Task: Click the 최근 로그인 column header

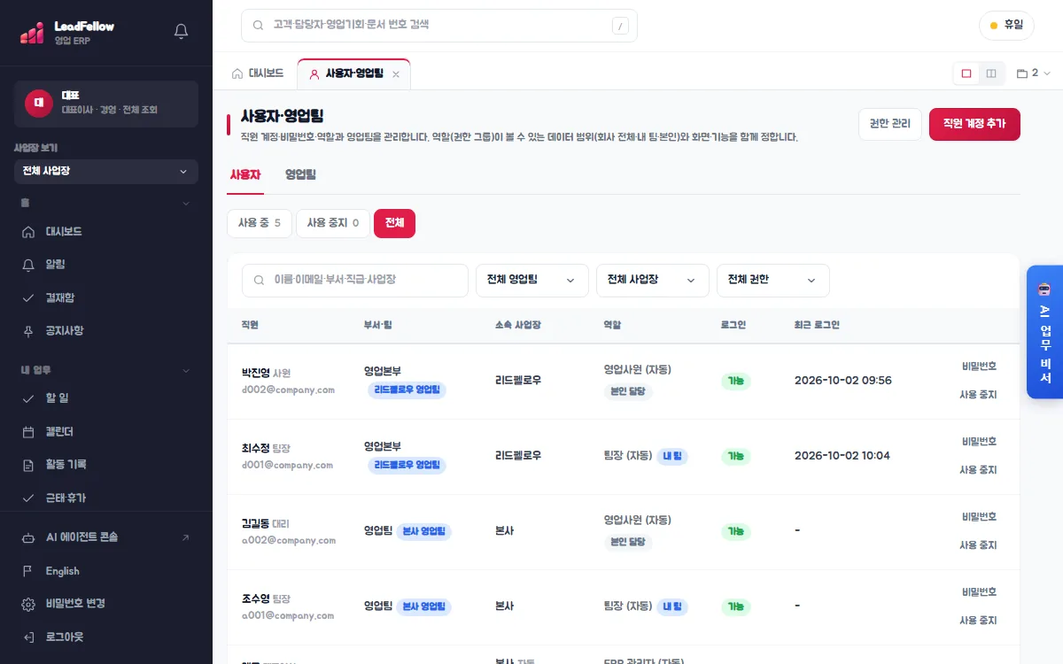Action: tap(817, 325)
